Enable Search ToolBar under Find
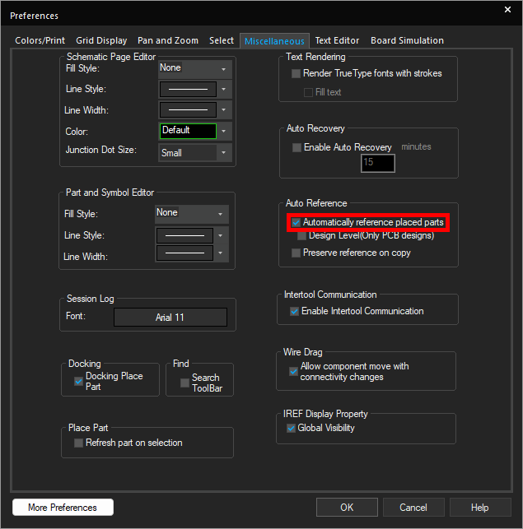 tap(184, 383)
